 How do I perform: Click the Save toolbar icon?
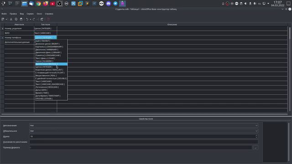click(x=3, y=19)
